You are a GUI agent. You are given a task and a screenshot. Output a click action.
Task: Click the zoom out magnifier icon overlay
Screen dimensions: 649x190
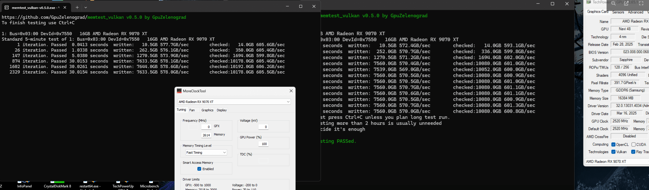(614, 3)
